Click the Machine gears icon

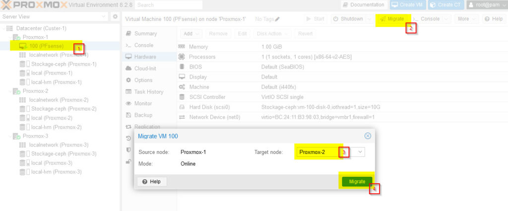(182, 87)
